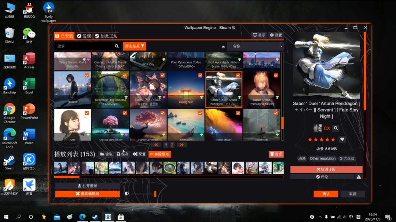This screenshot has height=222, width=396.
Task: Click the 显示 display button
Action: coord(259,35)
